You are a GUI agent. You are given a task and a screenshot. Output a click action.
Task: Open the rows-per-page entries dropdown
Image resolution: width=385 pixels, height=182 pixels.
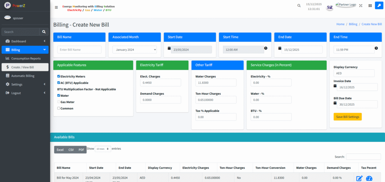103,149
